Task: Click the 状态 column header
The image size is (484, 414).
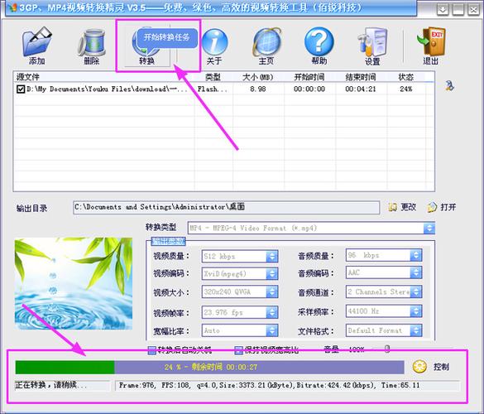Action: pos(406,77)
